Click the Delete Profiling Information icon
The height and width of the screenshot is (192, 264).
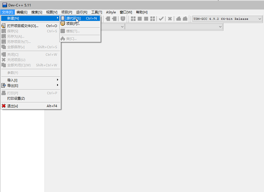185,19
